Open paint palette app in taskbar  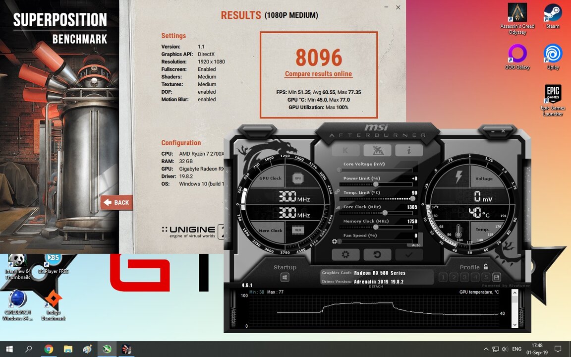87,349
